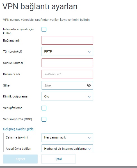The width and height of the screenshot is (137, 168).
Task: Click the Bağlantı adı input field
Action: click(67, 40)
